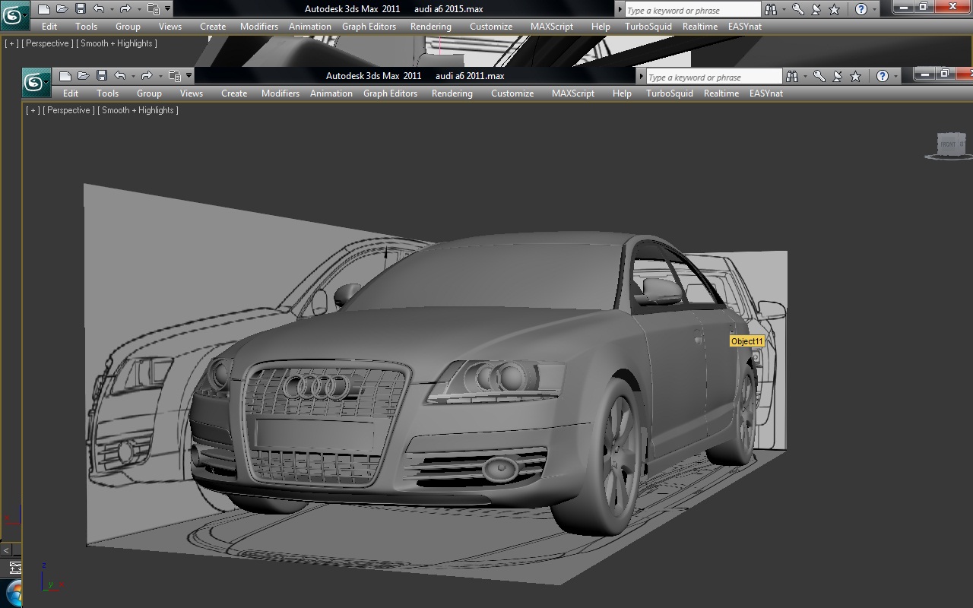Open Customize menu in audi a6 2015 window
Screen dimensions: 973x608
tap(491, 27)
